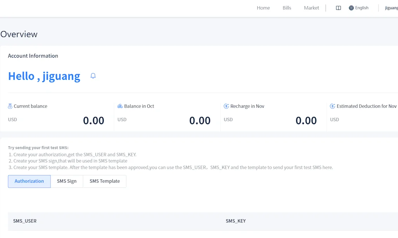Click the Recharge in Nov 0.00 value
Screen dimensions: 398x238
[x=306, y=121]
